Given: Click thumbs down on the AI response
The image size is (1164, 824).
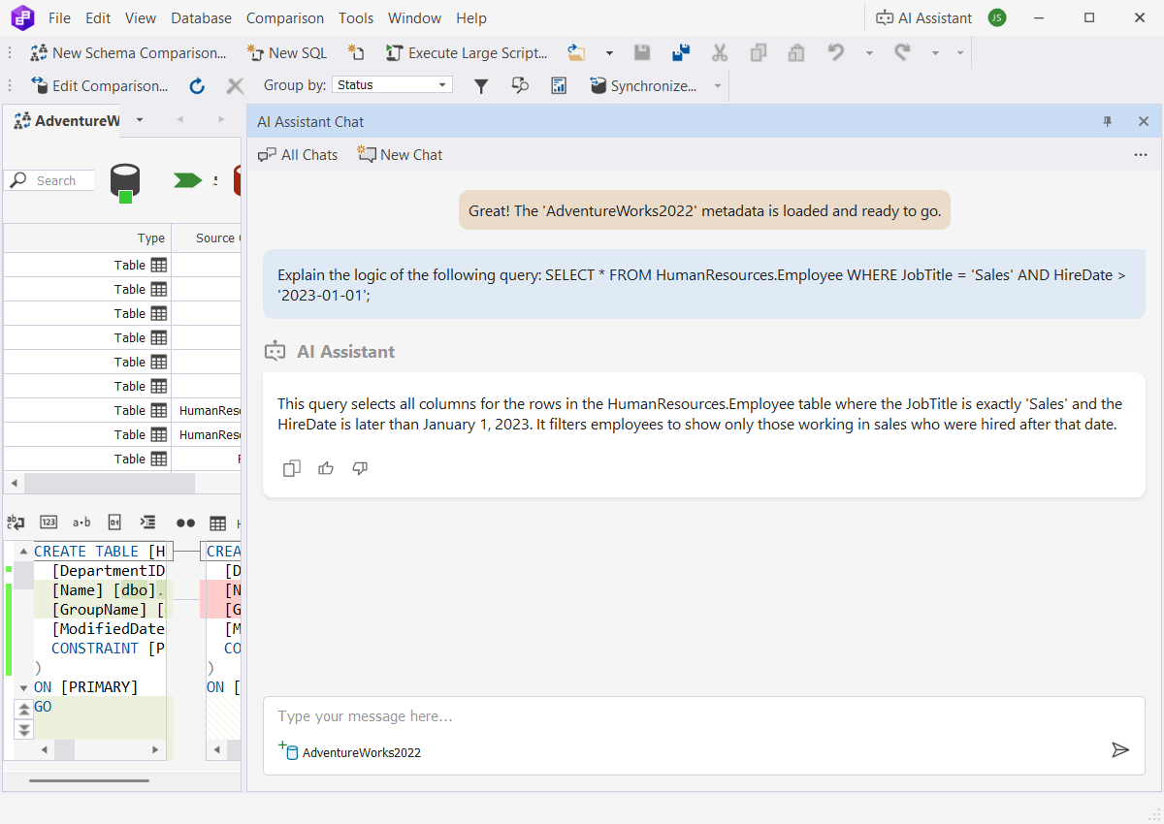Looking at the screenshot, I should point(360,468).
